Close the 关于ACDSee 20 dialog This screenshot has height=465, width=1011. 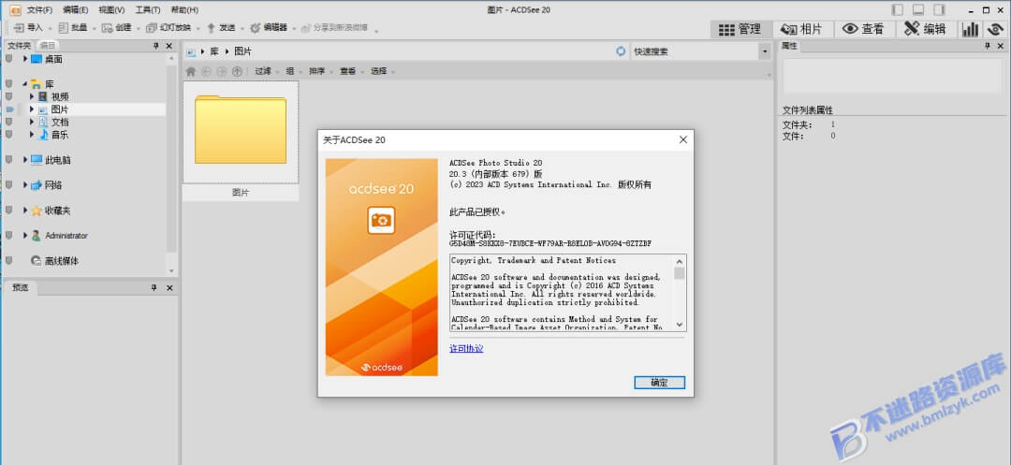point(682,139)
